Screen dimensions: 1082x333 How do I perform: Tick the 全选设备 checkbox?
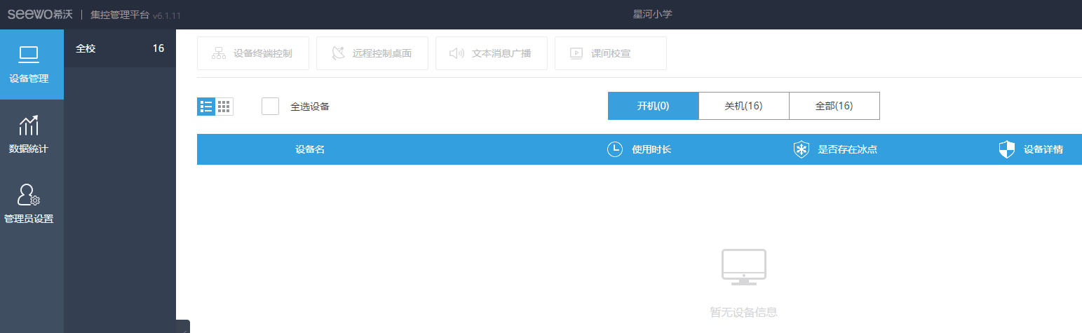point(270,107)
